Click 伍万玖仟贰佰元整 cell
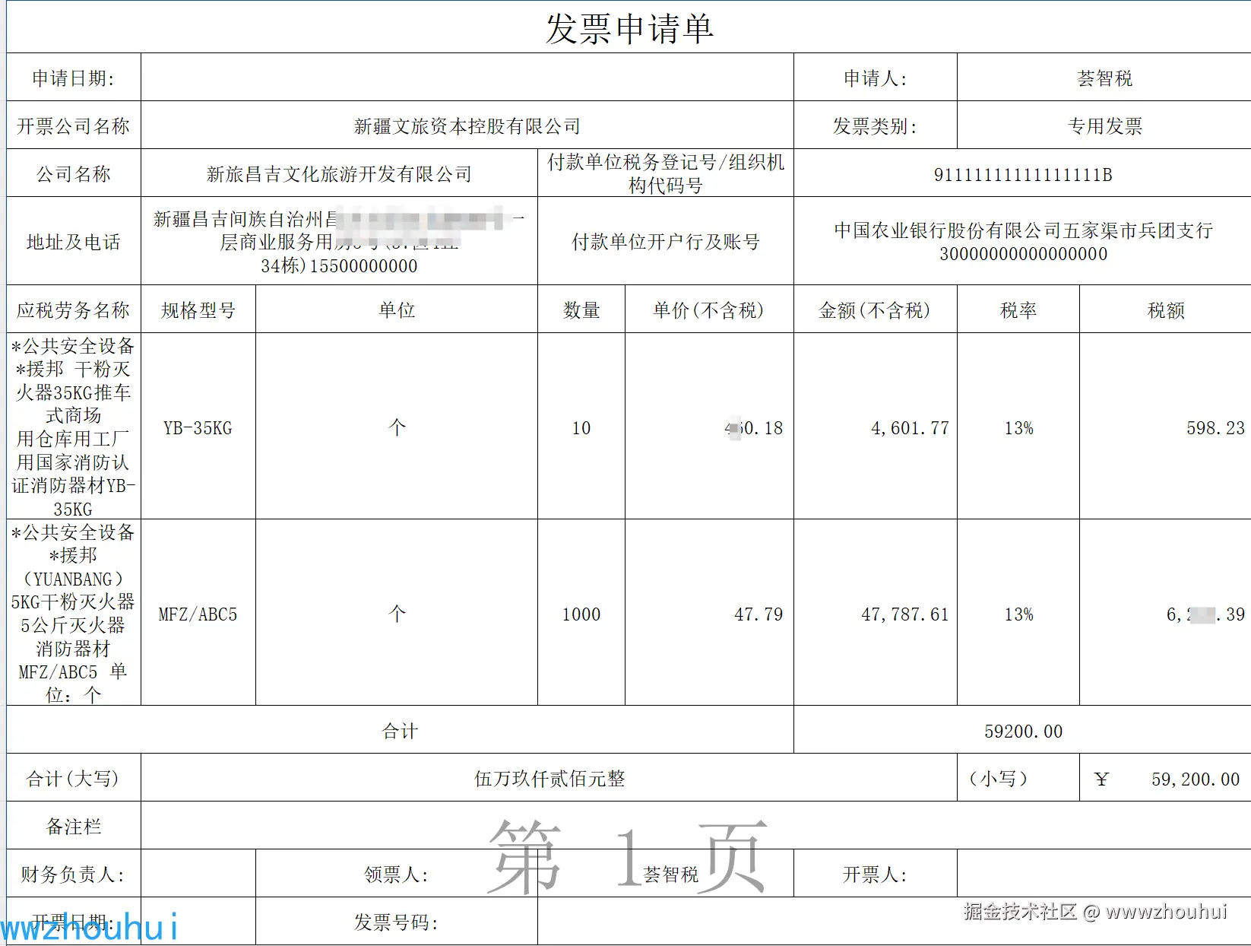This screenshot has height=946, width=1251. pyautogui.click(x=549, y=778)
